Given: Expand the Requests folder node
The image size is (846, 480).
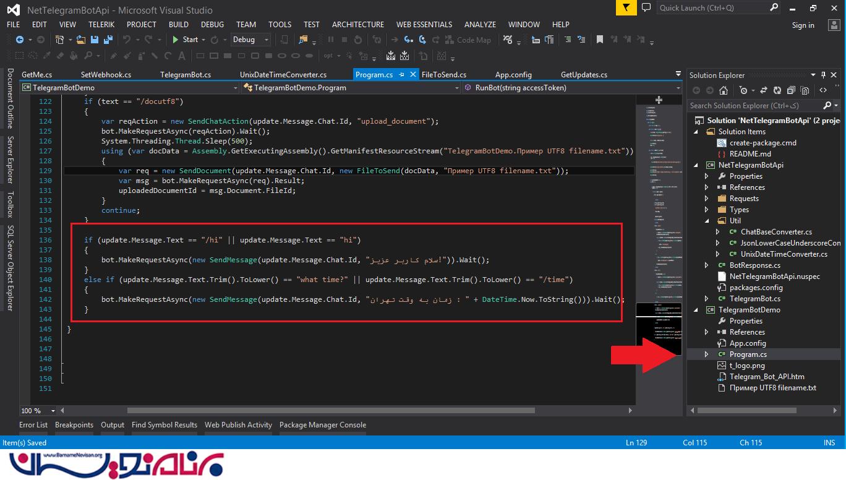Looking at the screenshot, I should [707, 199].
